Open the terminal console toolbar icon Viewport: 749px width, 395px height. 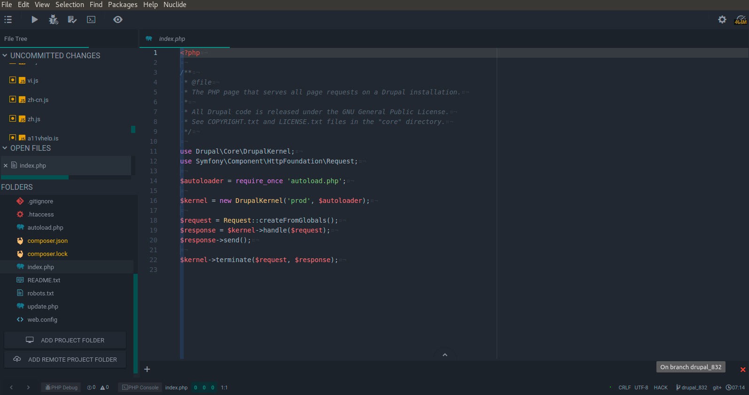click(x=91, y=20)
